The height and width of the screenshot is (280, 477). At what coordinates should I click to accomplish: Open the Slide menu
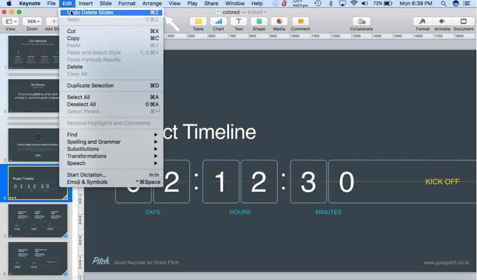point(106,3)
